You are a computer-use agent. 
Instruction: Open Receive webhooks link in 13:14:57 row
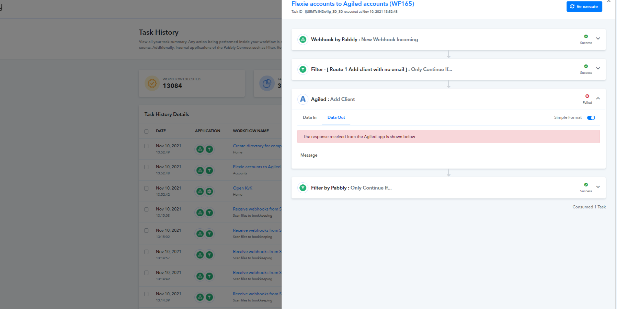click(257, 252)
